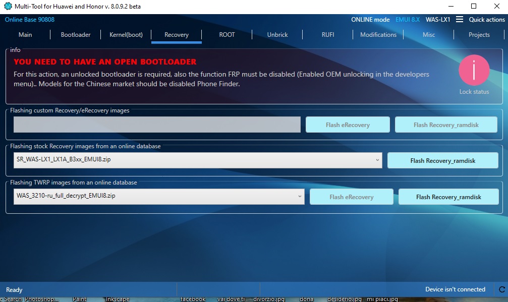Switch to the Unbrick tab

[277, 35]
